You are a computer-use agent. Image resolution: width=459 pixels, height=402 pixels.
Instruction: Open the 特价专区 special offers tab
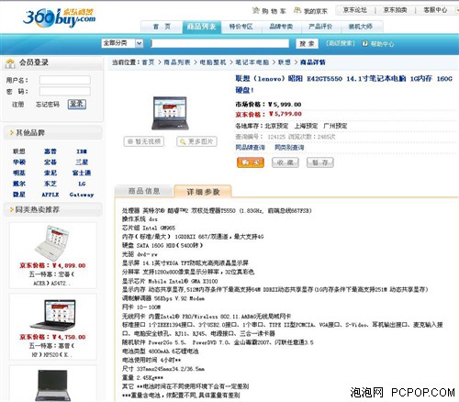tap(241, 27)
